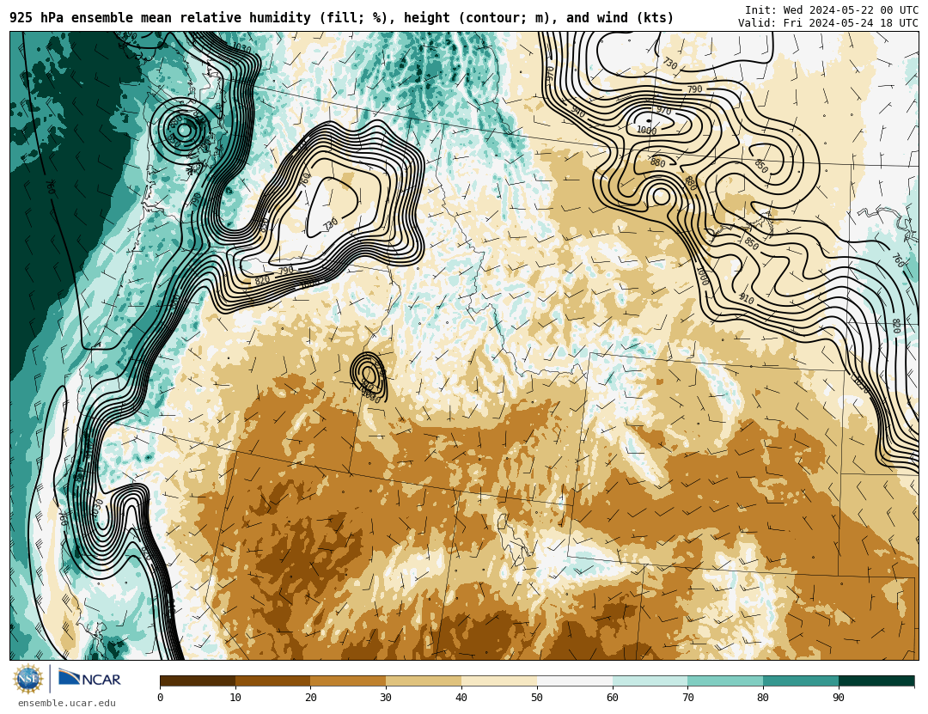The width and height of the screenshot is (928, 714).
Task: Click the colorbar tick label 50
Action: coord(537,698)
